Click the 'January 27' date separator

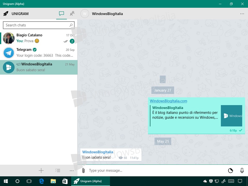click(163, 90)
